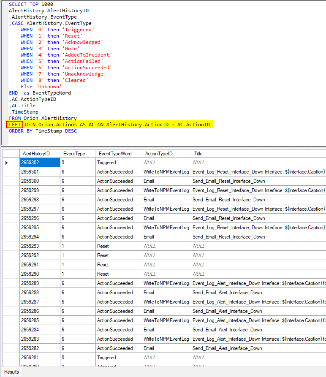
Task: Select cell with AlertHistoryID 2659288
Action: pyautogui.click(x=40, y=293)
